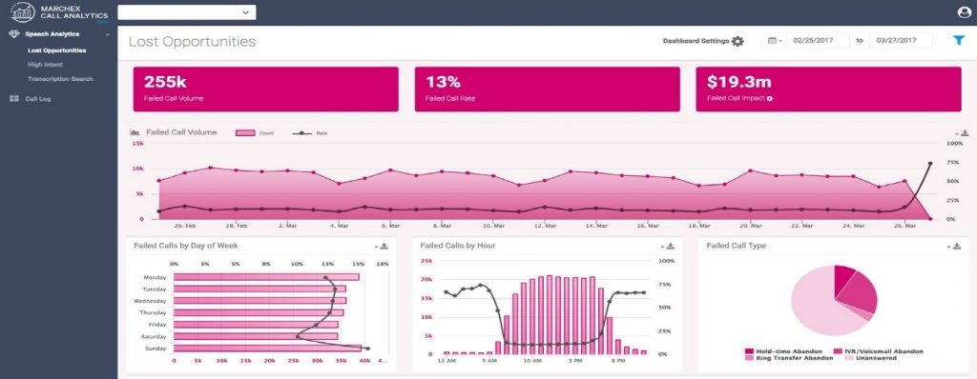The image size is (977, 379).
Task: Click the Failed Calls by Hour title
Action: 458,246
